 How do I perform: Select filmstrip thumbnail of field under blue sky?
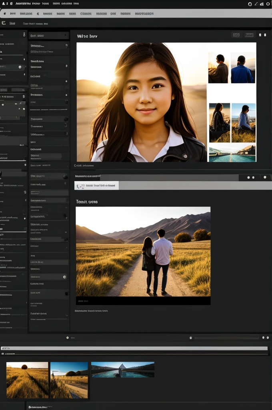(x=69, y=380)
